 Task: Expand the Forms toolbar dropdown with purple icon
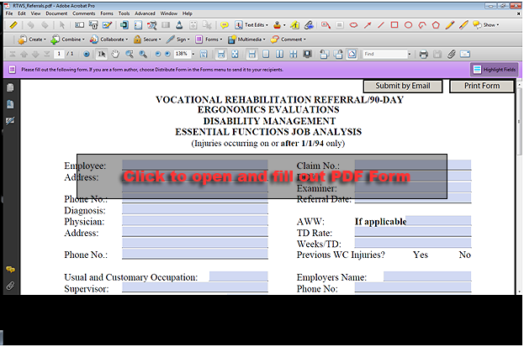pos(209,39)
